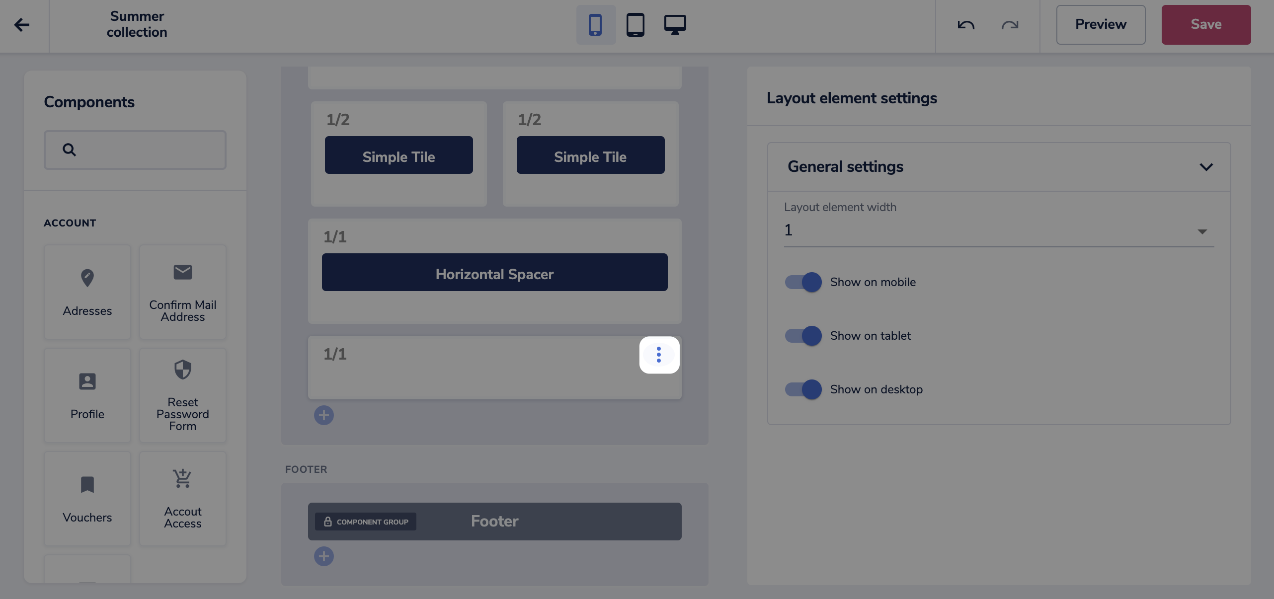Viewport: 1274px width, 599px height.
Task: Collapse the General settings section
Action: click(x=1206, y=167)
